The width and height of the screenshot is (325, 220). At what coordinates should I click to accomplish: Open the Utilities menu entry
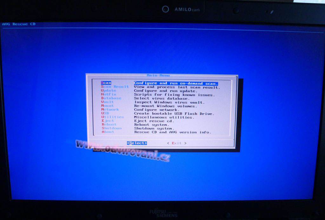(x=113, y=117)
